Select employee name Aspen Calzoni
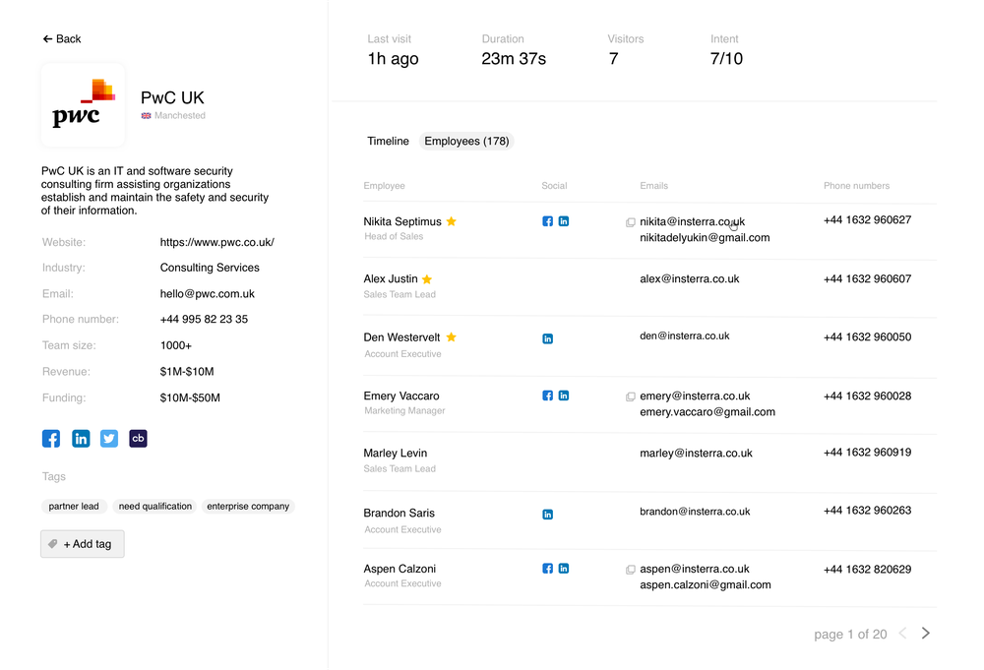 pos(400,569)
